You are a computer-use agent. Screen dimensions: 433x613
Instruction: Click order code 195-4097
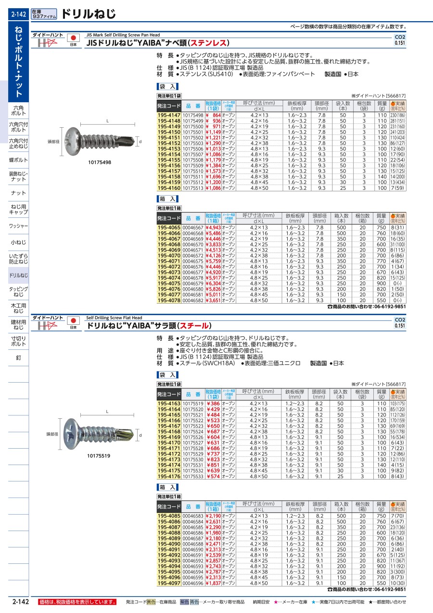point(169,583)
